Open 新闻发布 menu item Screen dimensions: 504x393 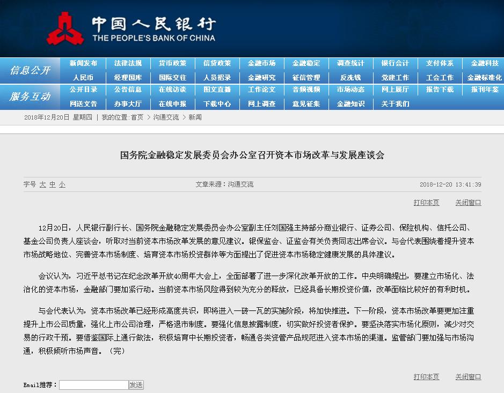click(83, 63)
